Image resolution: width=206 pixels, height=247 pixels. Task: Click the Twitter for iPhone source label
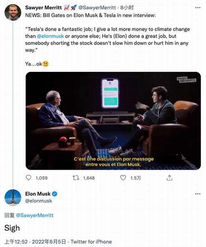point(91,242)
